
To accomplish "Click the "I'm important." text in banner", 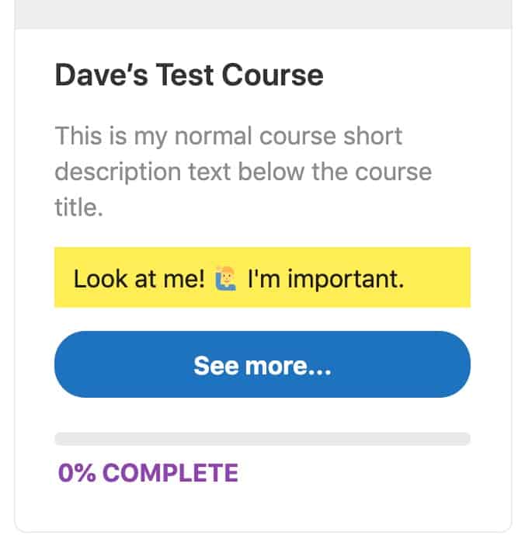I will (325, 278).
